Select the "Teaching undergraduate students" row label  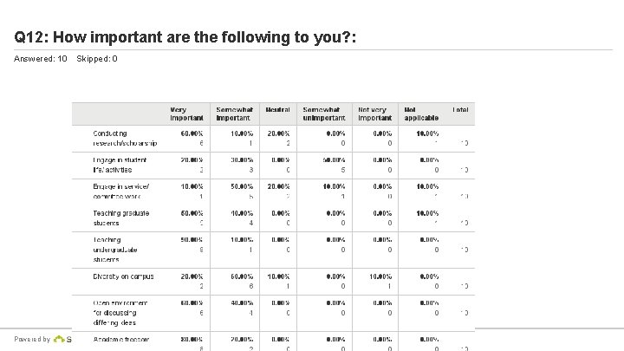(119, 249)
